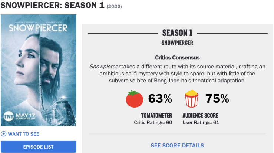Click the Critics Consensus heading
This screenshot has width=274, height=153.
pyautogui.click(x=177, y=58)
